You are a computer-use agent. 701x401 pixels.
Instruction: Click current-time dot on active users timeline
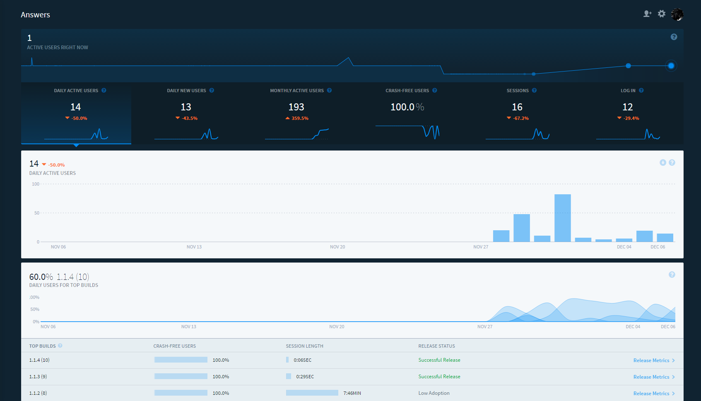pyautogui.click(x=671, y=66)
